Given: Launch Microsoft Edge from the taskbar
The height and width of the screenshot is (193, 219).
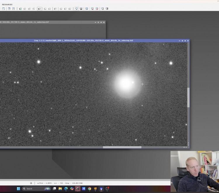Looking at the screenshot, I should (x=66, y=189).
